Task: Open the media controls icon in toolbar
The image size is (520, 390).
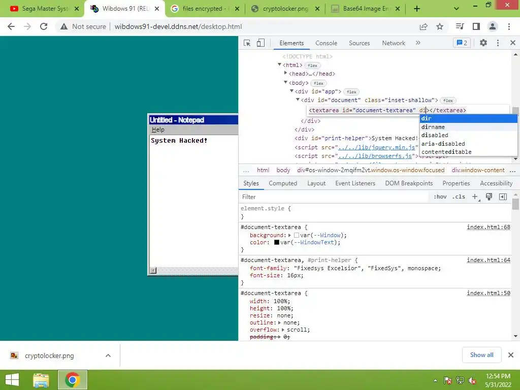Action: (x=460, y=26)
